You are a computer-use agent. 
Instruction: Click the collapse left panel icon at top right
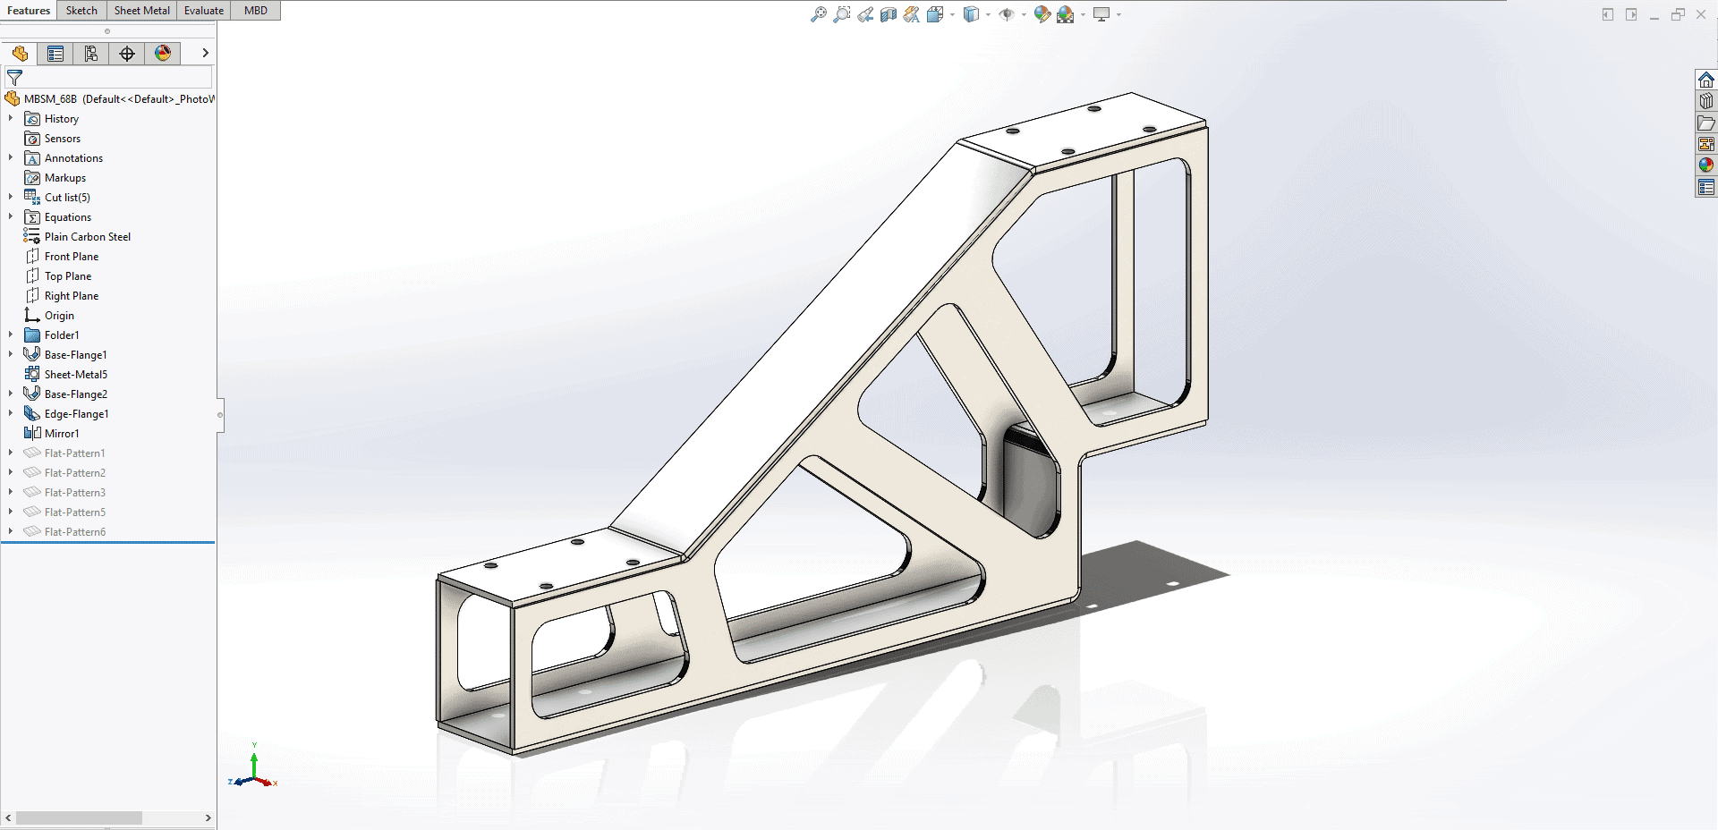[x=1608, y=14]
